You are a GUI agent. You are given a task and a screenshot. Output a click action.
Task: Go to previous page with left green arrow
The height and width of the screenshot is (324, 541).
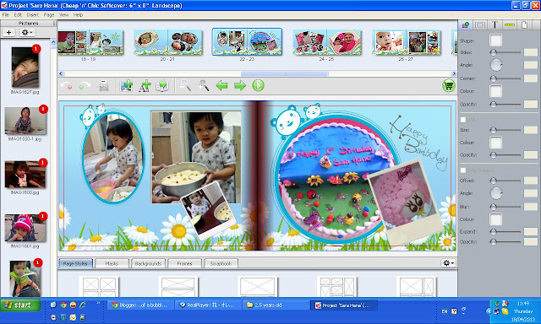[x=221, y=85]
